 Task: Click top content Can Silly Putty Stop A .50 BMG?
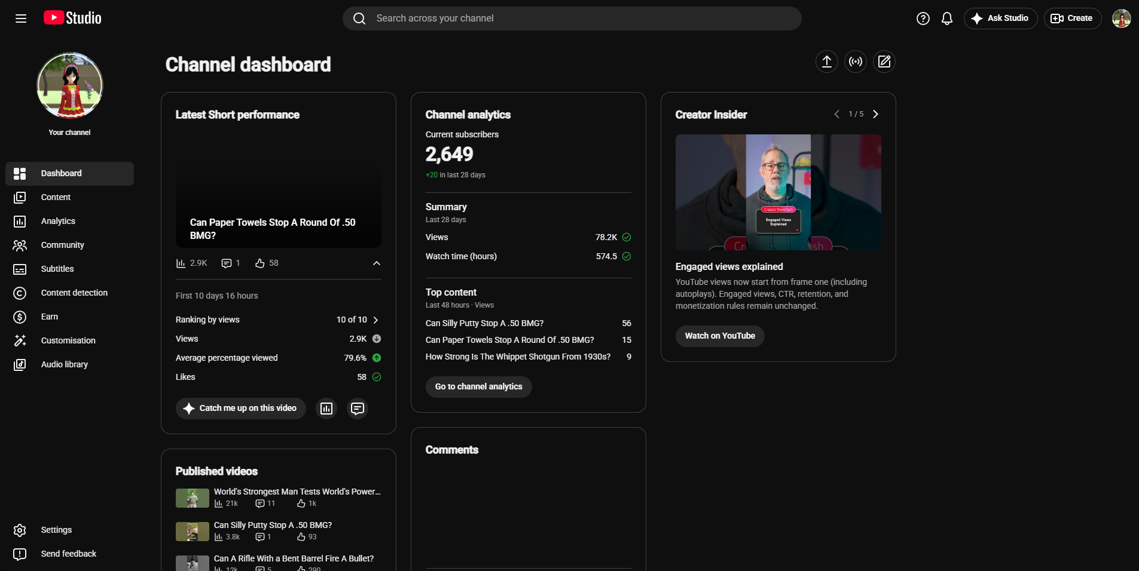[484, 323]
